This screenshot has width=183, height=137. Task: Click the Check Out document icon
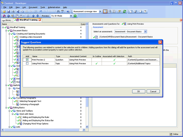pos(141,11)
